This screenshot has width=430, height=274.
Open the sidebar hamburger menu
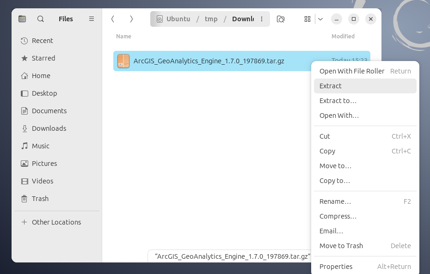tap(92, 19)
